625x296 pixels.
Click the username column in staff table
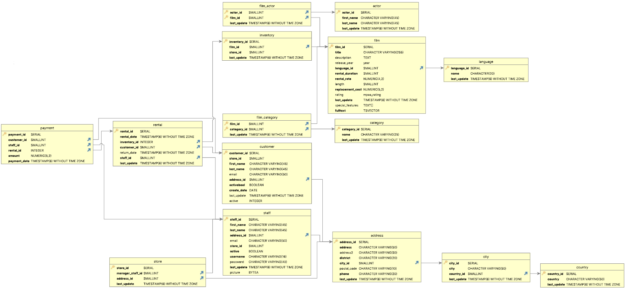coord(267,256)
